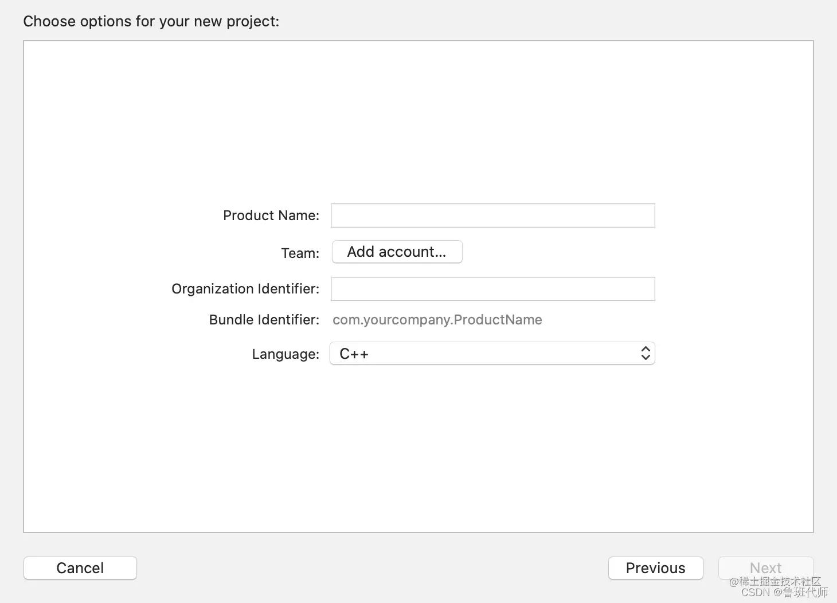Image resolution: width=837 pixels, height=603 pixels.
Task: Go back with the Previous button
Action: (x=656, y=568)
